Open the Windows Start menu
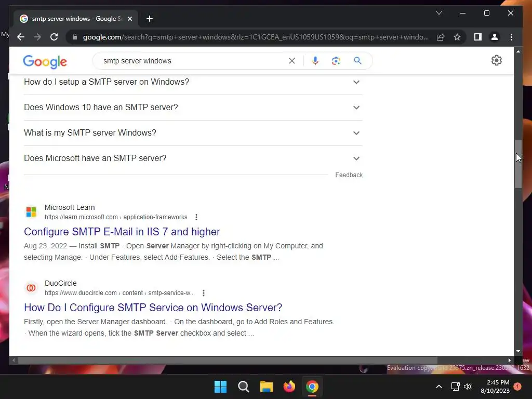 point(220,387)
